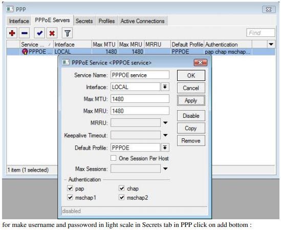Sort by the Authentication column header
This screenshot has height=230, width=281.
(228, 45)
